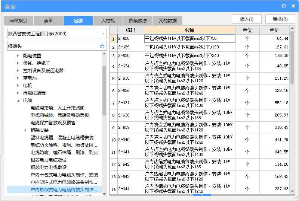
Task: Click the 替换(R) button
Action: 280,19
